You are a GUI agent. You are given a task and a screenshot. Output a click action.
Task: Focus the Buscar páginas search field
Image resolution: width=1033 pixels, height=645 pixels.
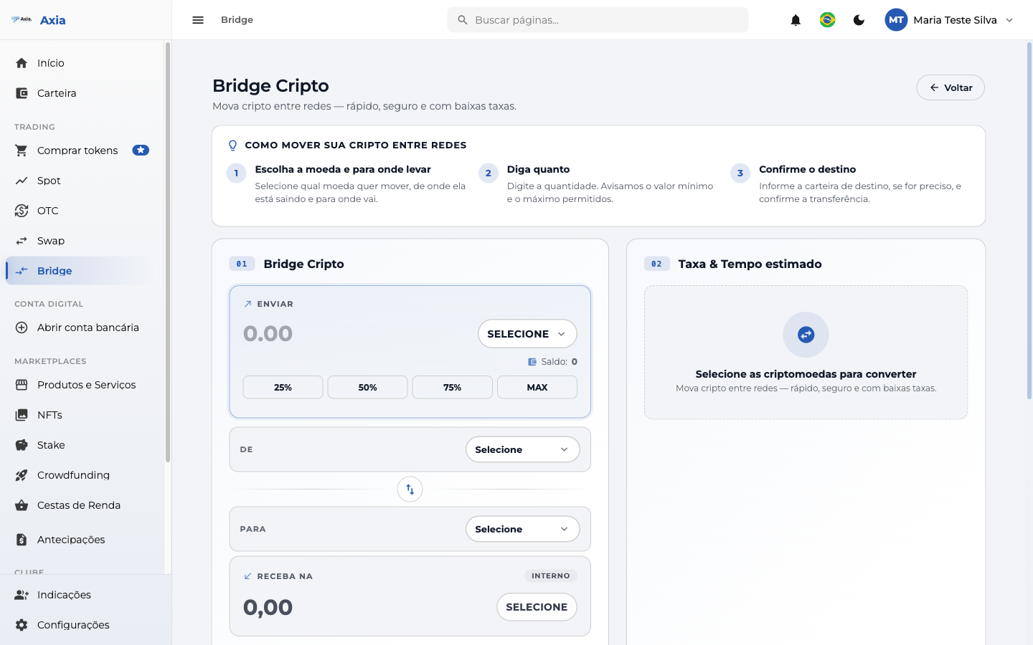(598, 20)
